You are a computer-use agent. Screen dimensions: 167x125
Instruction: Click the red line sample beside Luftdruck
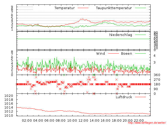tap(140, 97)
